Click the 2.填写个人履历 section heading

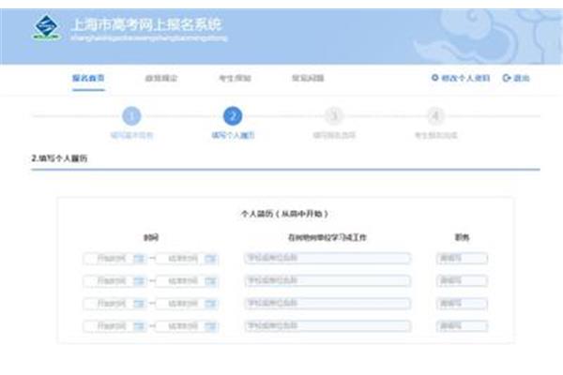[x=59, y=158]
